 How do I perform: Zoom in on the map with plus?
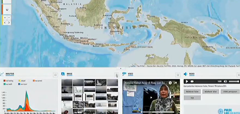click(x=5, y=18)
